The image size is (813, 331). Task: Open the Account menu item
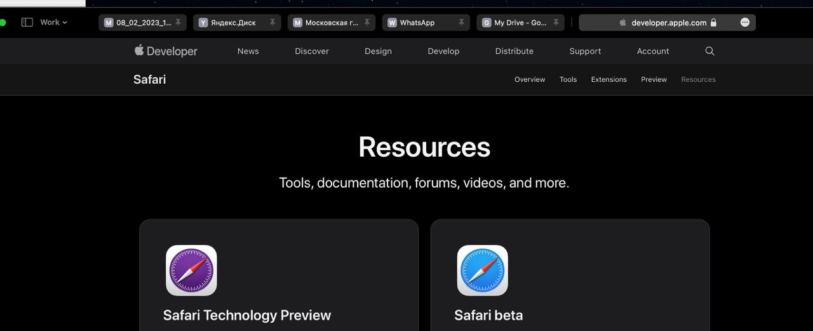point(653,51)
